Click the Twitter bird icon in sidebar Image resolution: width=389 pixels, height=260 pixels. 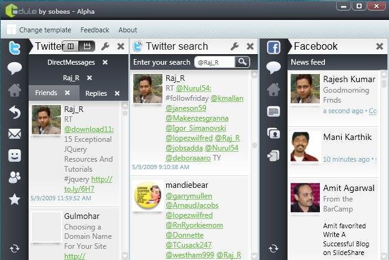pos(15,48)
